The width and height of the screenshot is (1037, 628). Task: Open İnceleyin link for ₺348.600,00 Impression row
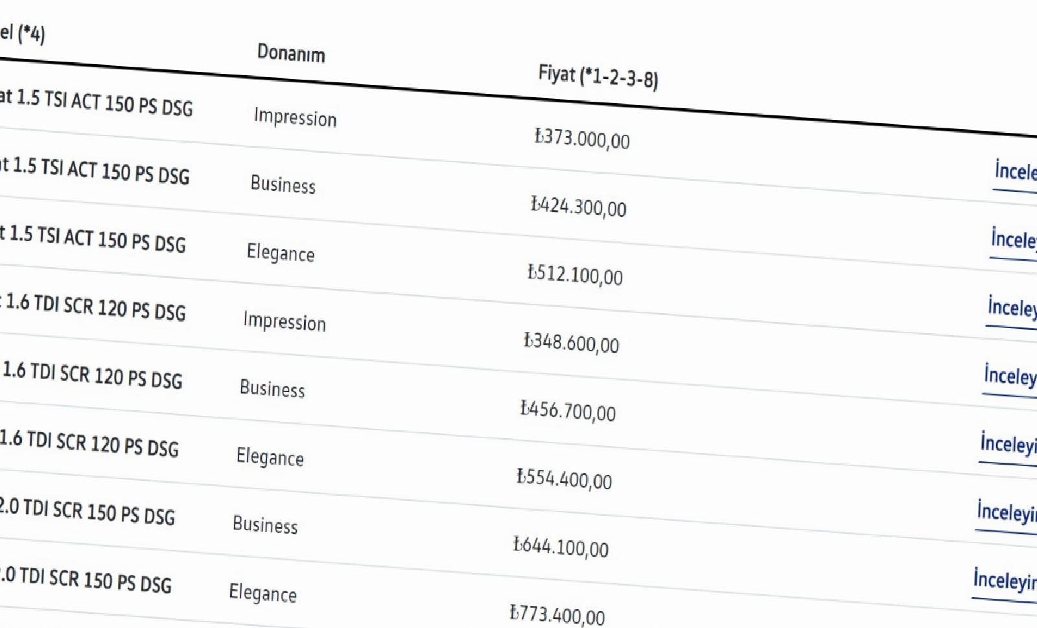pos(1010,376)
